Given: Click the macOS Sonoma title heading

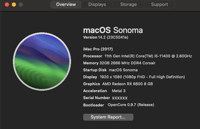Looking at the screenshot, I should coord(113,30).
